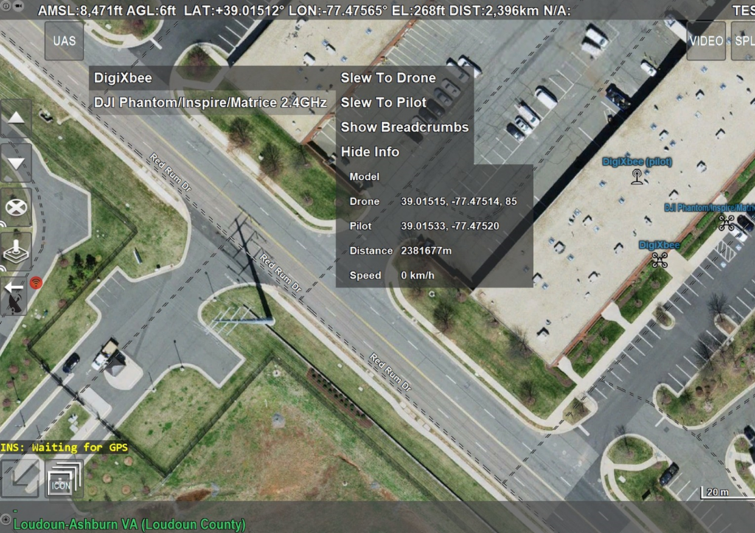Select the crossed circle target icon
Image resolution: width=755 pixels, height=533 pixels.
click(16, 207)
